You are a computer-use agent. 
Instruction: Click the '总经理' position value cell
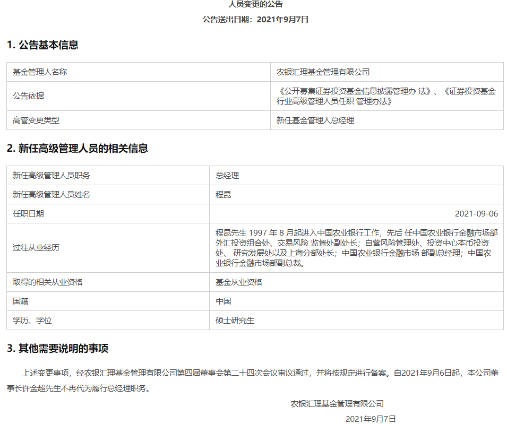click(x=356, y=176)
